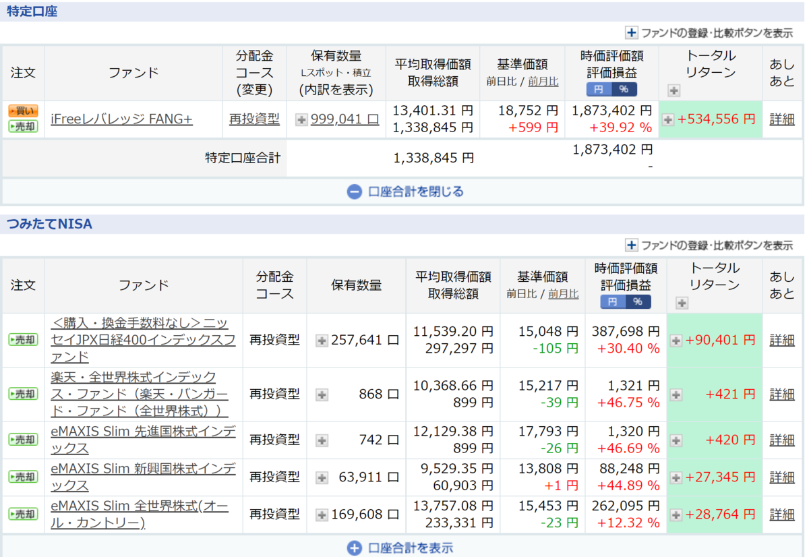The image size is (809, 557).
Task: Switch つみたてNISA 評価損益 toggle to %
Action: [x=638, y=301]
